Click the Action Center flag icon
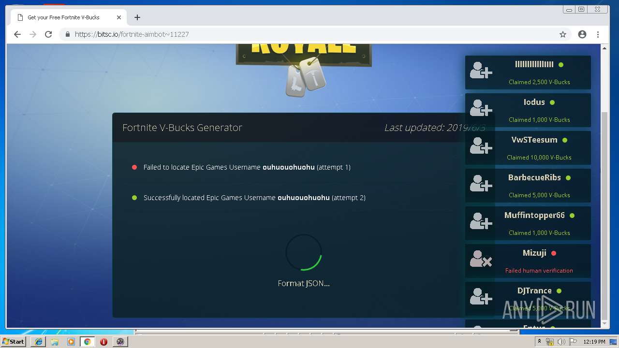 [573, 342]
